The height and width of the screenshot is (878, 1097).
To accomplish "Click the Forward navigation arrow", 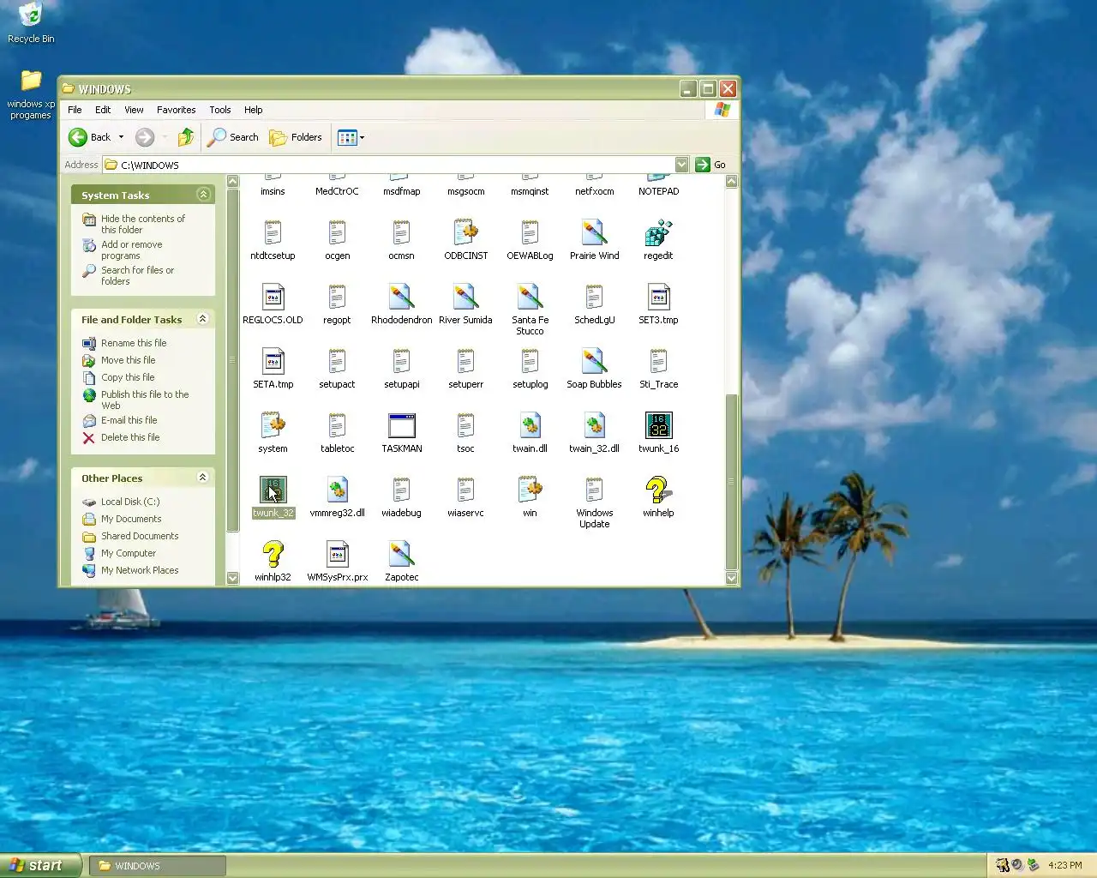I will coord(145,137).
